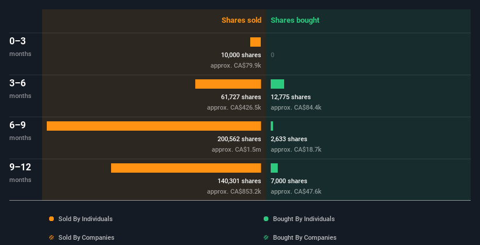
Task: Click the Shares sold column header
Action: (241, 20)
